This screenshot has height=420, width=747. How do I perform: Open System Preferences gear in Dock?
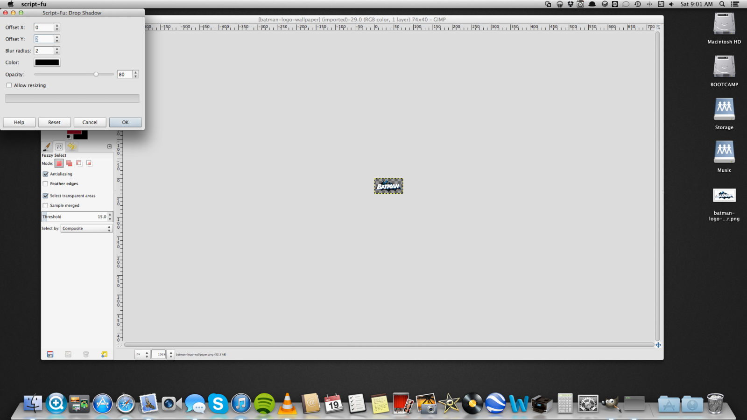pyautogui.click(x=588, y=404)
